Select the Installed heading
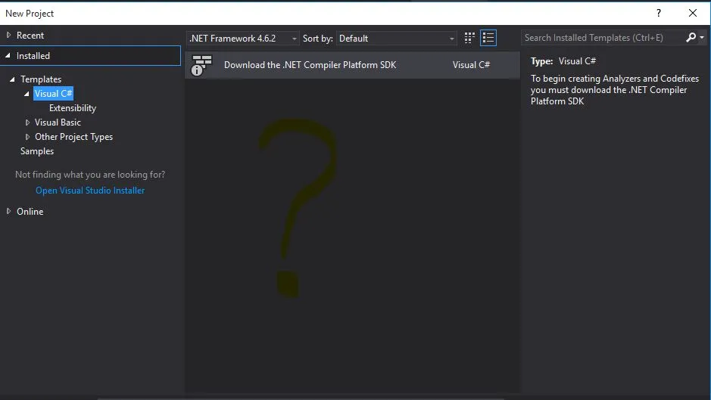The width and height of the screenshot is (711, 400). (x=33, y=56)
